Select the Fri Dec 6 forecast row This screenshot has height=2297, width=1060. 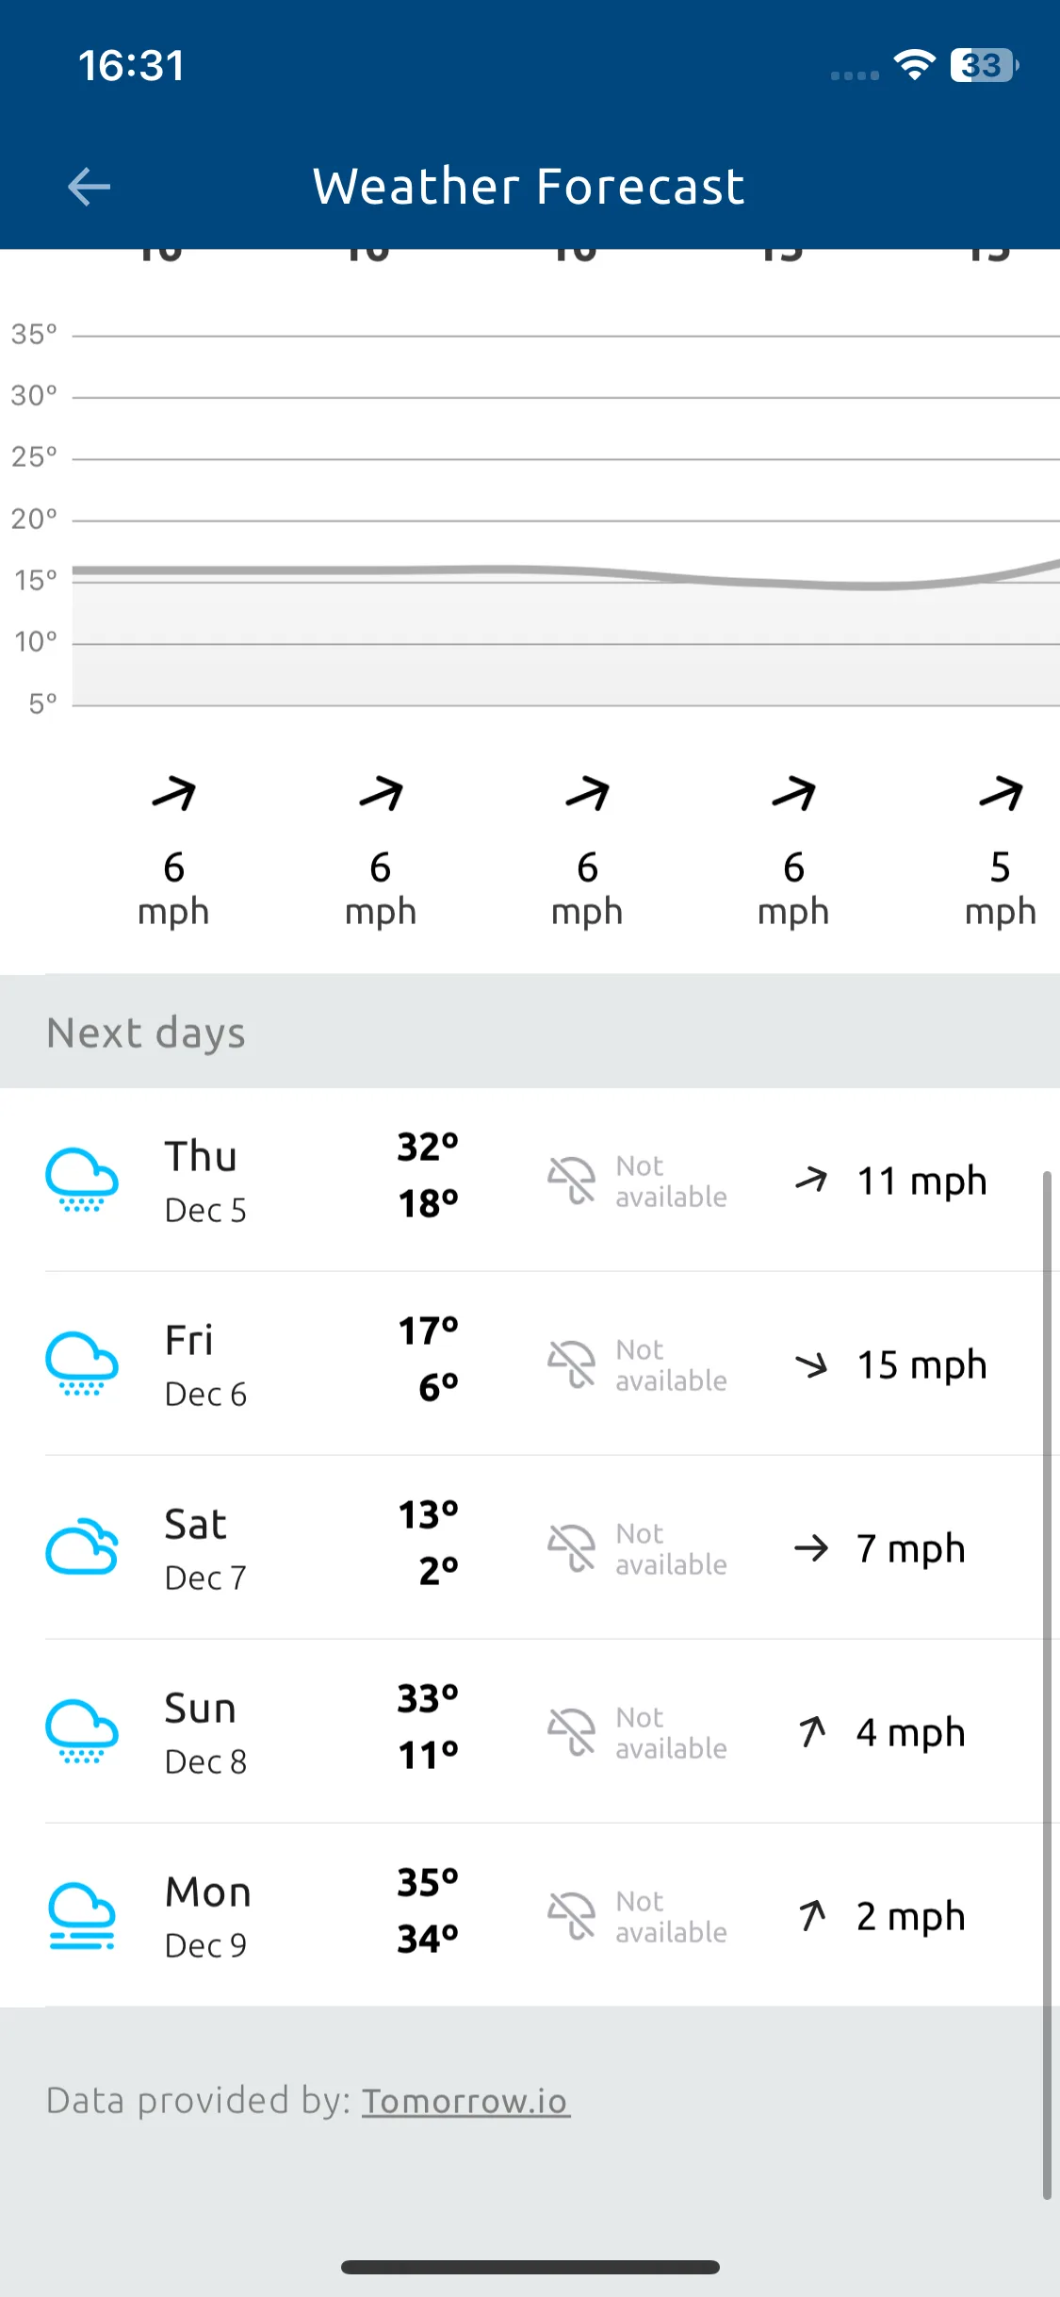530,1363
